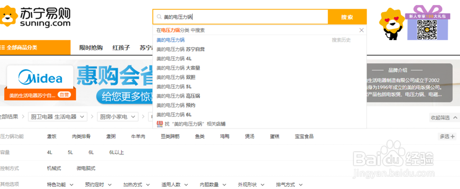Click the search input field
The width and height of the screenshot is (460, 189).
(240, 17)
